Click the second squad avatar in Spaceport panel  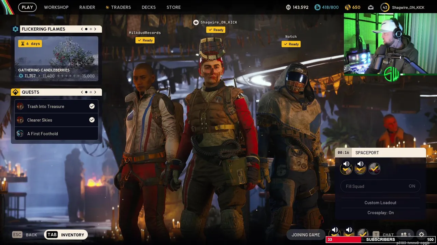point(360,168)
